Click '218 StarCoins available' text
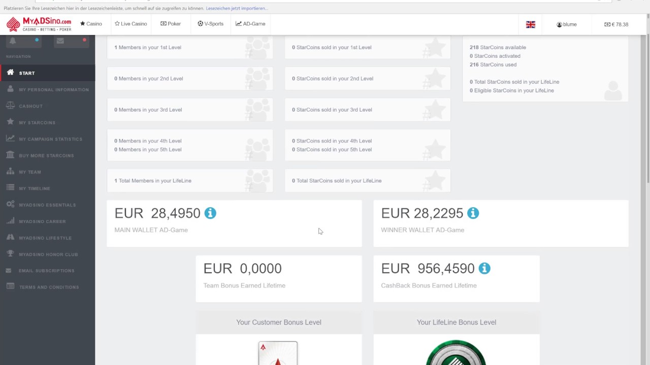Viewport: 650px width, 365px height. click(x=498, y=47)
